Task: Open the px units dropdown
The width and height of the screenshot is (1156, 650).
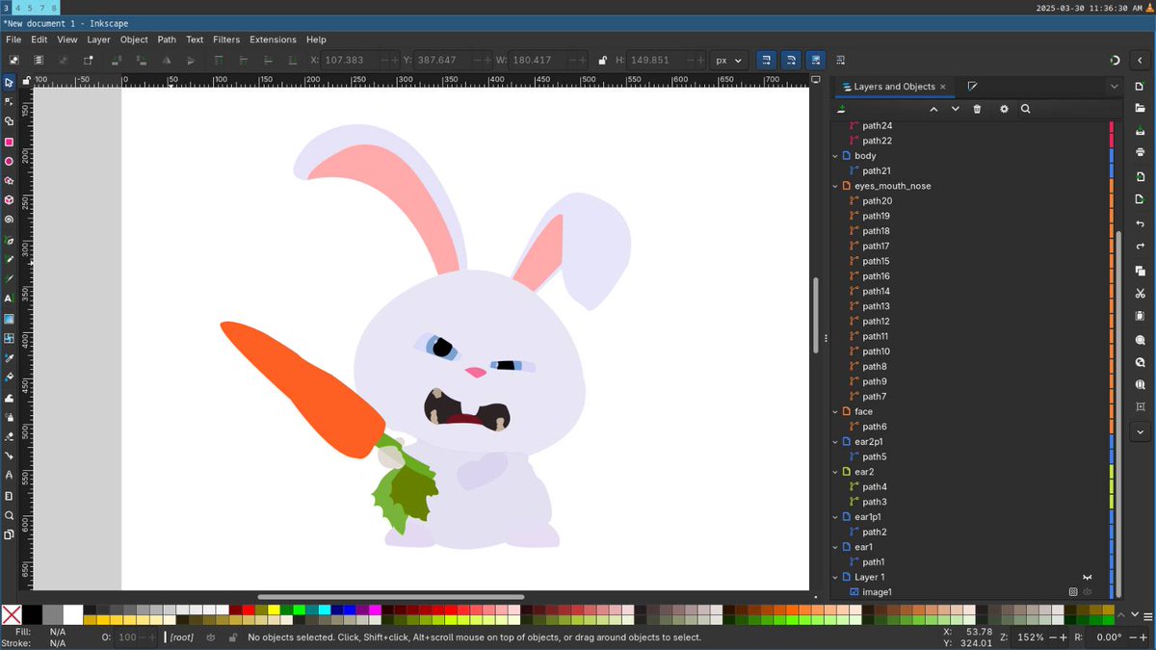Action: pos(727,60)
